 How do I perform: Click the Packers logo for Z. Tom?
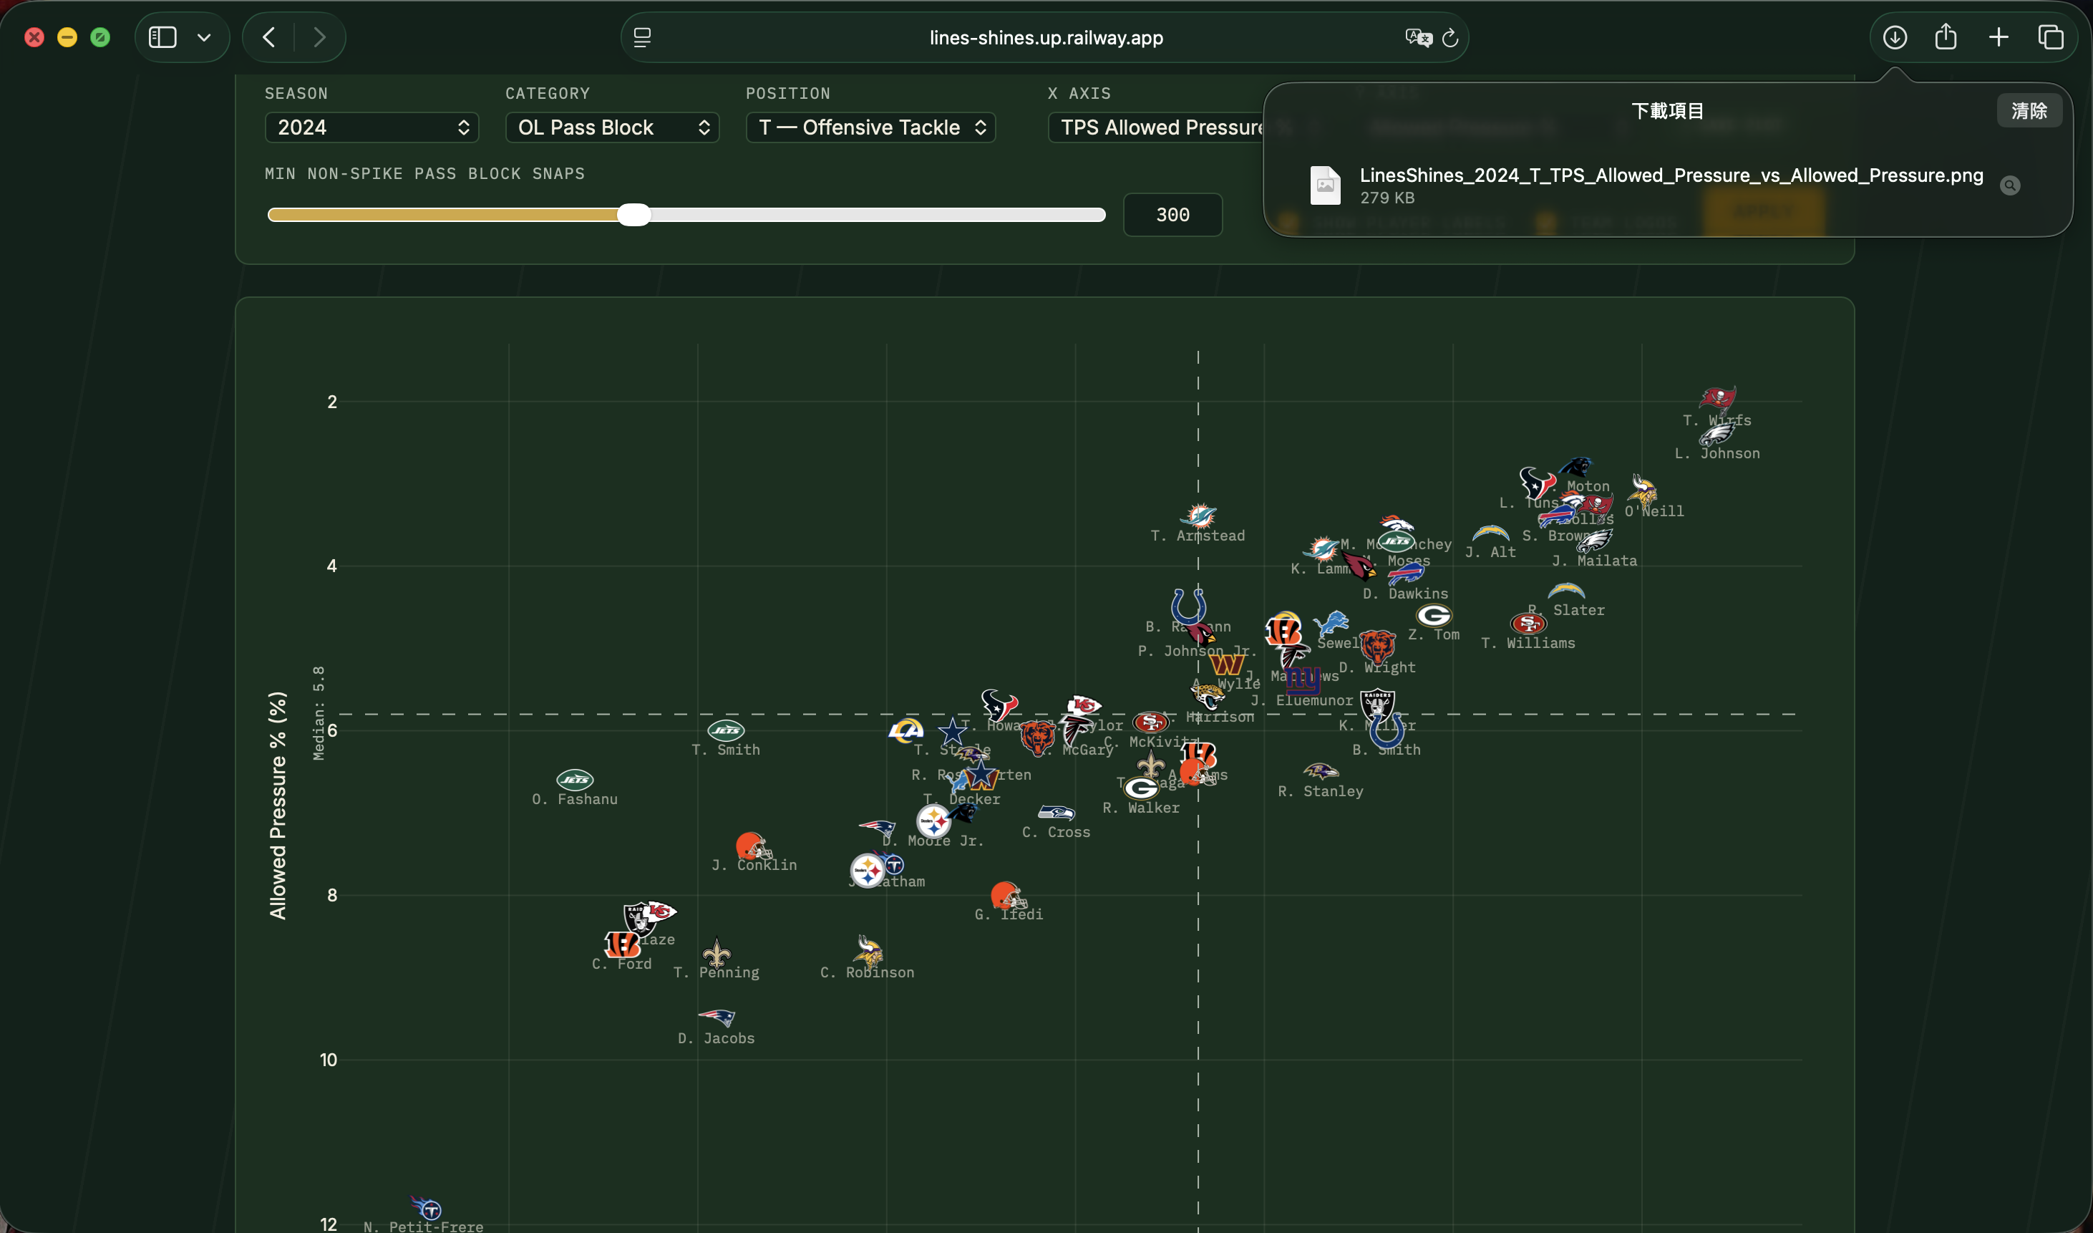click(1434, 615)
